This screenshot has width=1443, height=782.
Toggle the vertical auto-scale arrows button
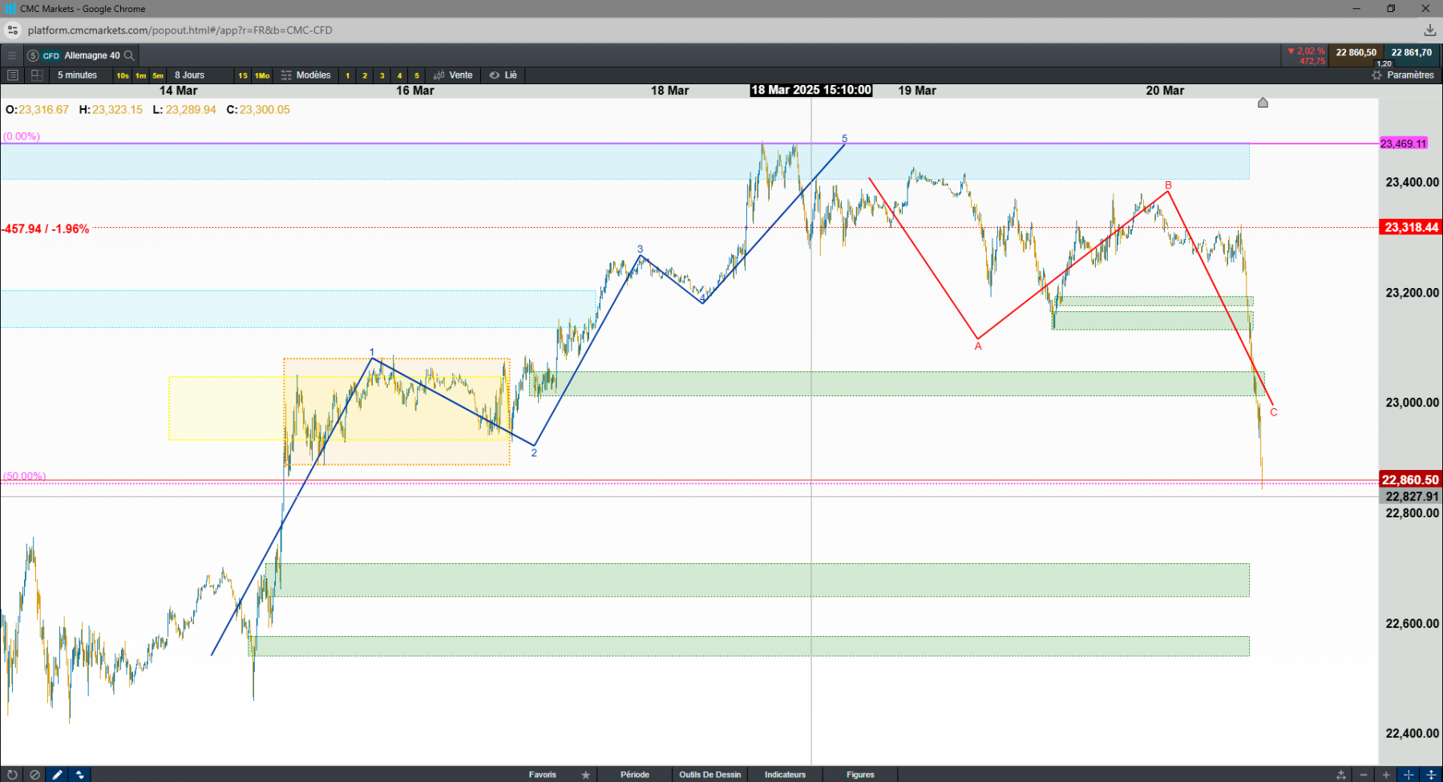pyautogui.click(x=1430, y=775)
